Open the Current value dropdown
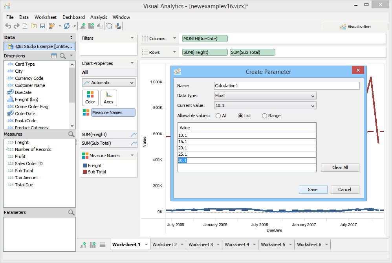This screenshot has height=263, width=392. (265, 105)
